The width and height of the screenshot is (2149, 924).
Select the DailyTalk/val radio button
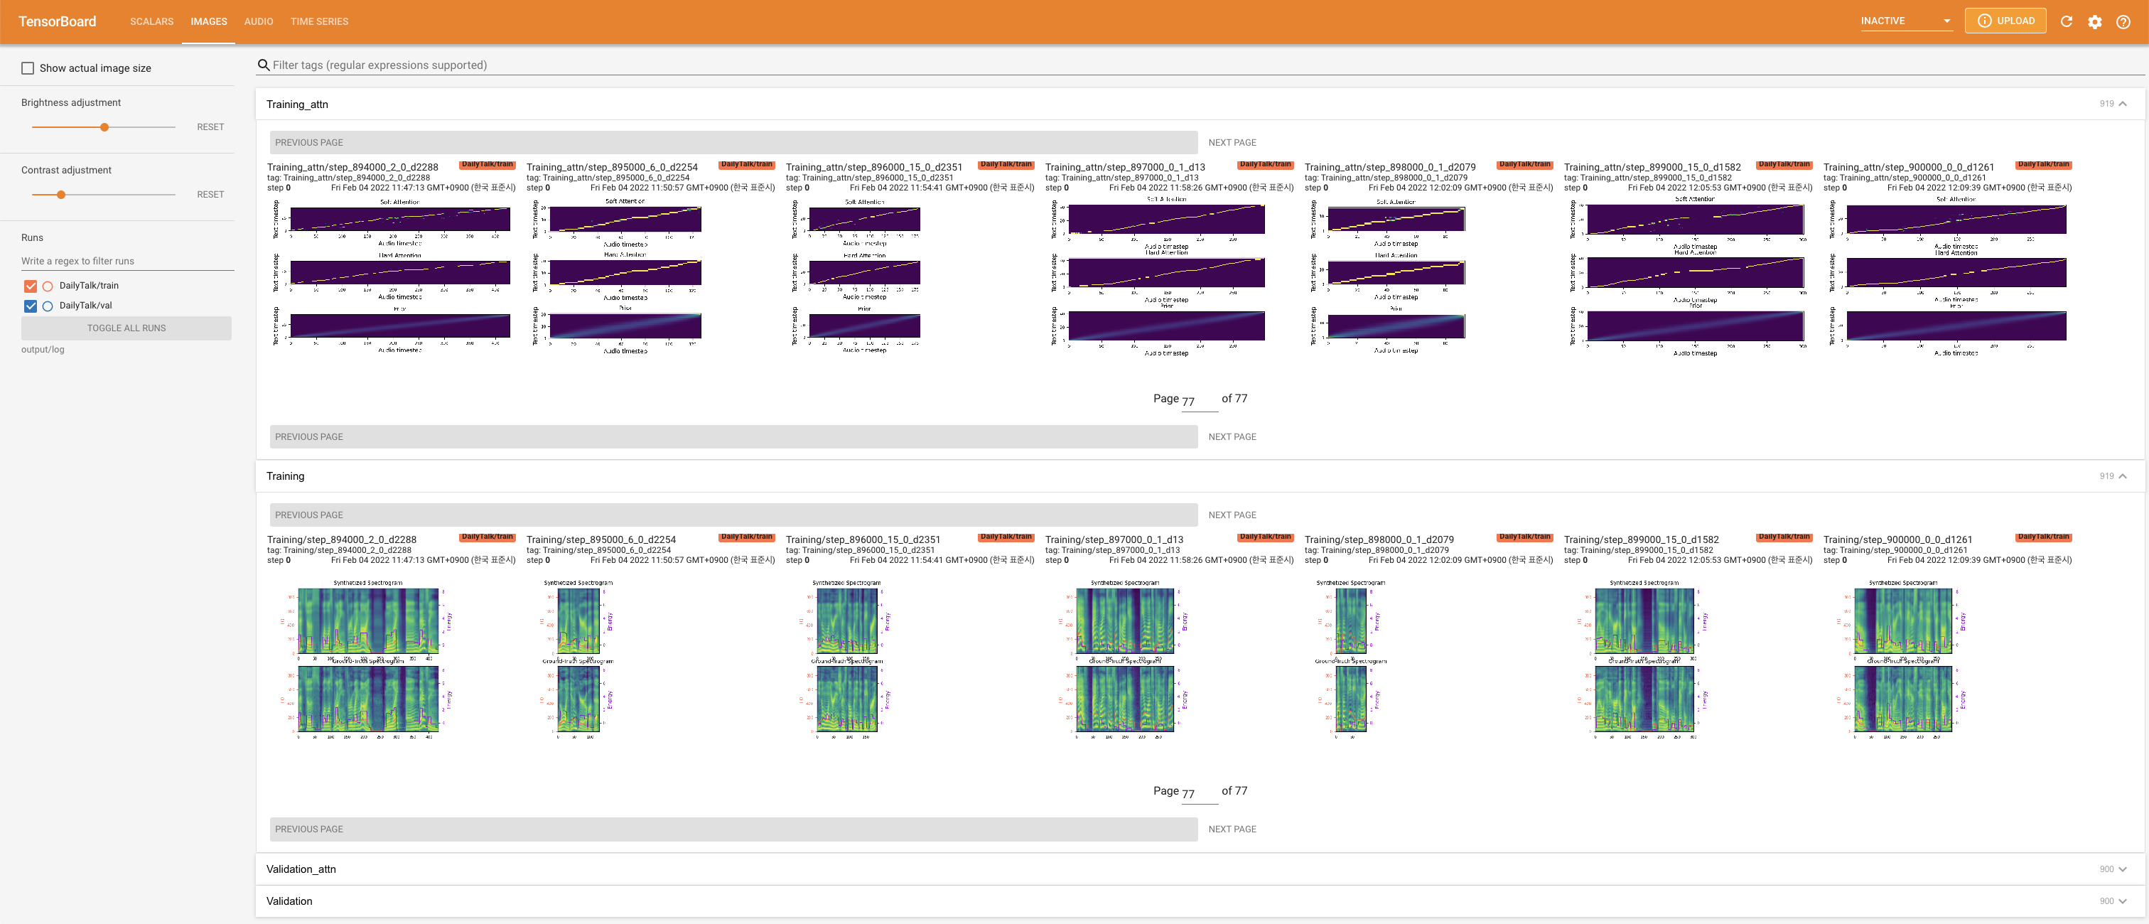48,306
